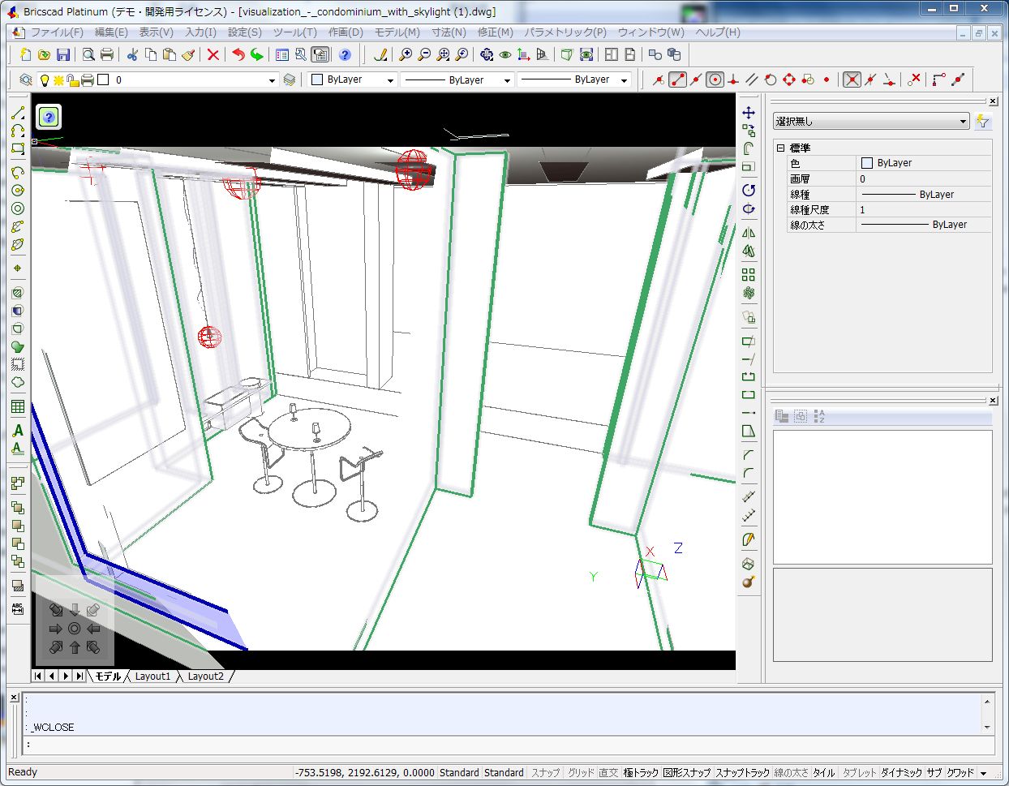Click the 線種尺度 value 1

(923, 209)
